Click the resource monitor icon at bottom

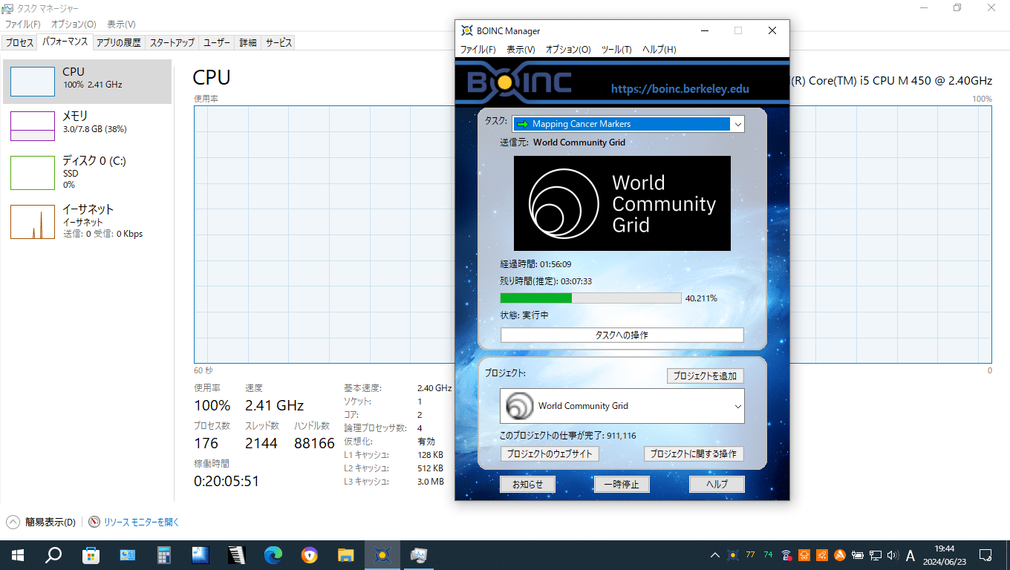pos(94,522)
